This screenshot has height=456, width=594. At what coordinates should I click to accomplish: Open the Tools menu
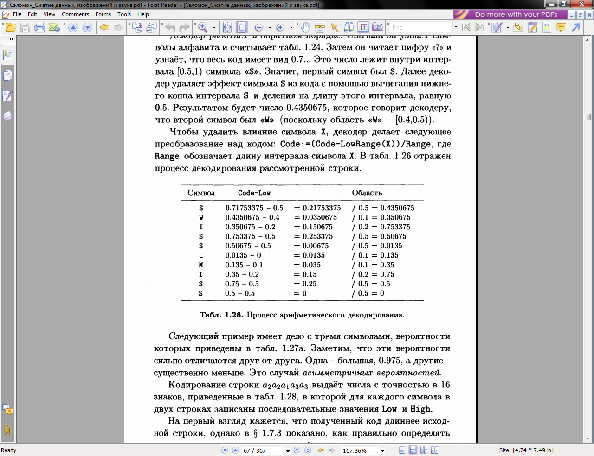(x=124, y=14)
